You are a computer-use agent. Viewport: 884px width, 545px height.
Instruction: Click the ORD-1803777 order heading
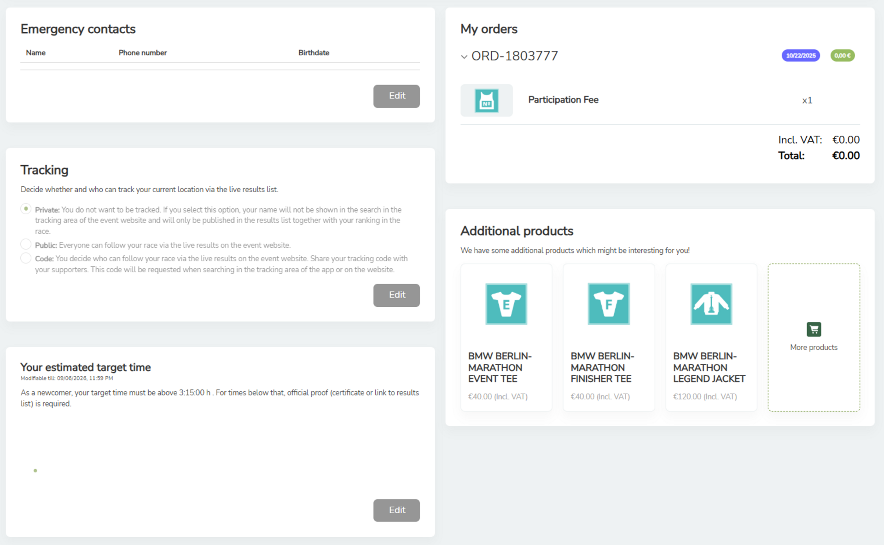(514, 56)
